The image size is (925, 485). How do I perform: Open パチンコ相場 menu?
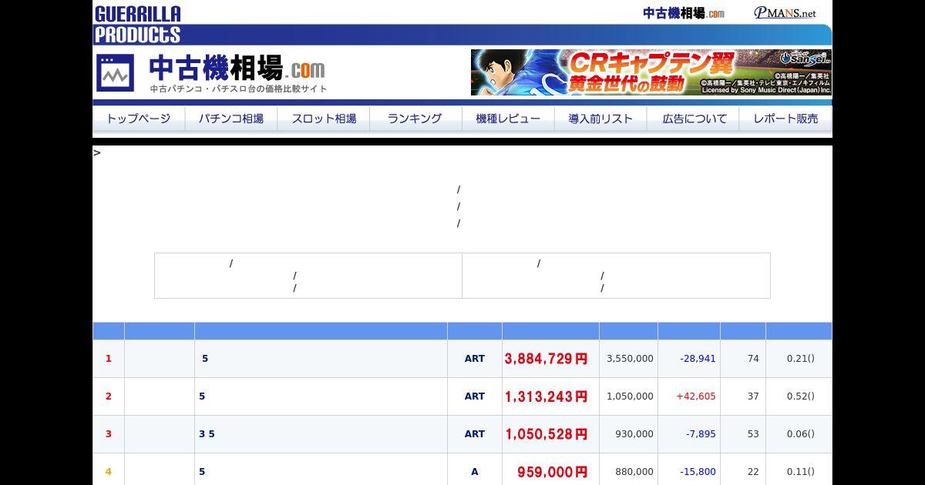point(231,119)
